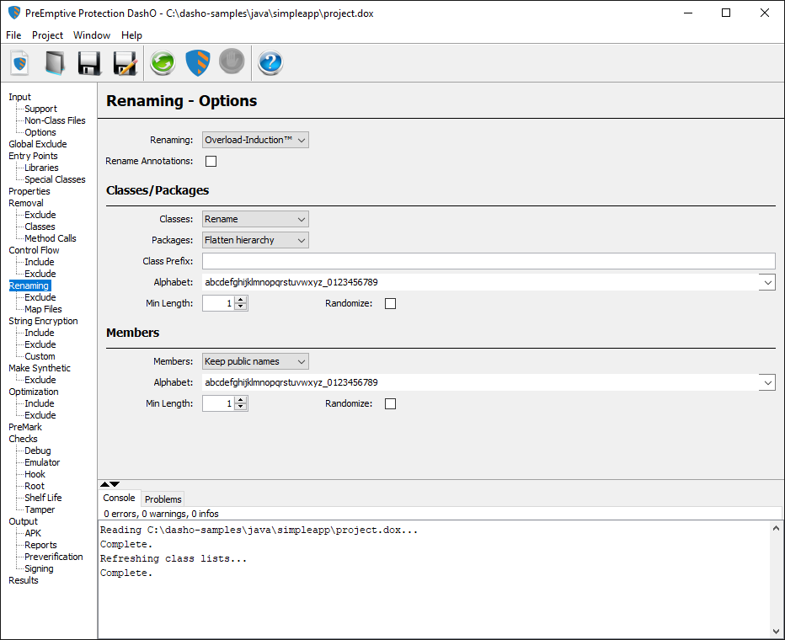Image resolution: width=785 pixels, height=640 pixels.
Task: Select the Renaming tree item
Action: [x=29, y=285]
